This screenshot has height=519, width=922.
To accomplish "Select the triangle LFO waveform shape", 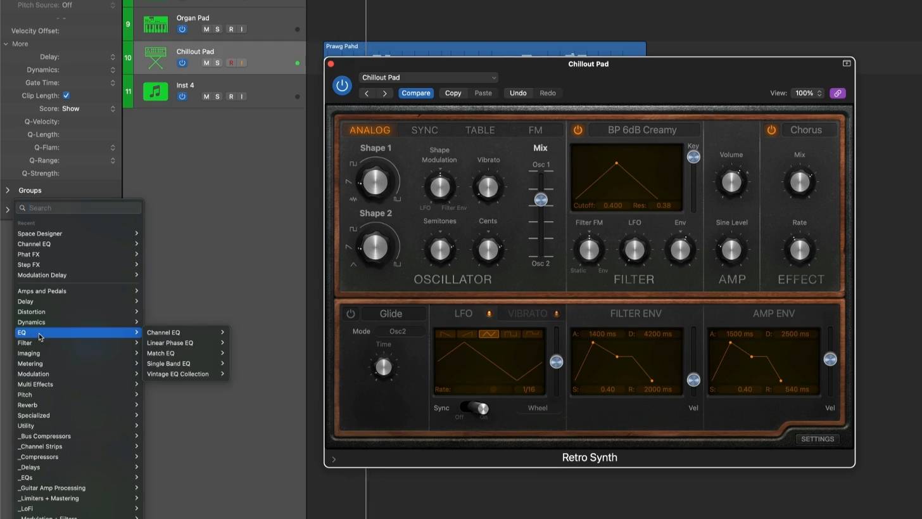I will click(488, 334).
